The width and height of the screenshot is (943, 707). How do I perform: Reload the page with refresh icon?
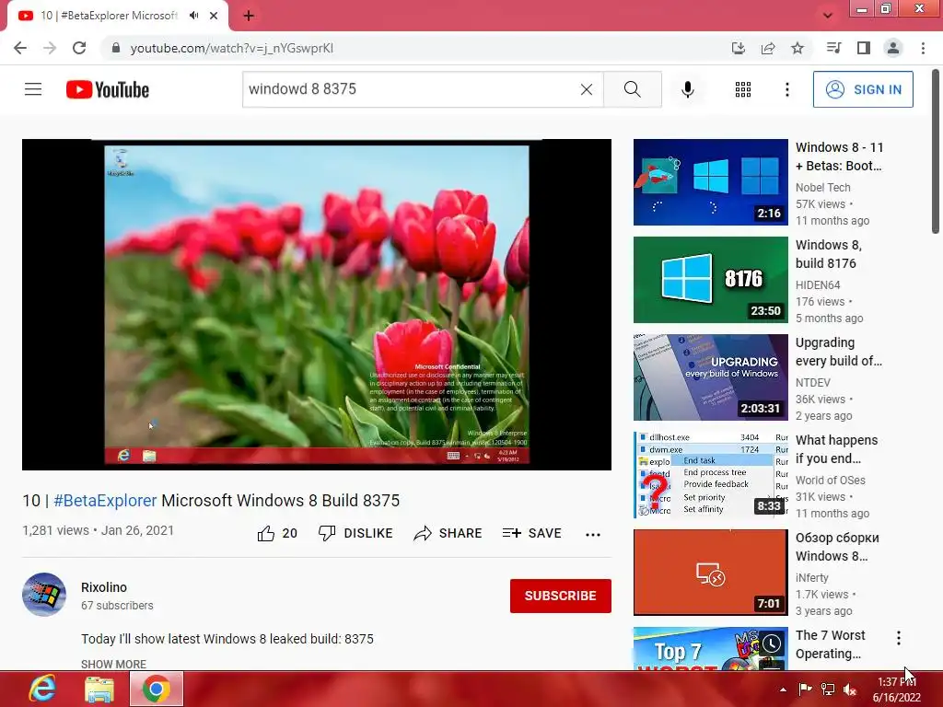79,48
